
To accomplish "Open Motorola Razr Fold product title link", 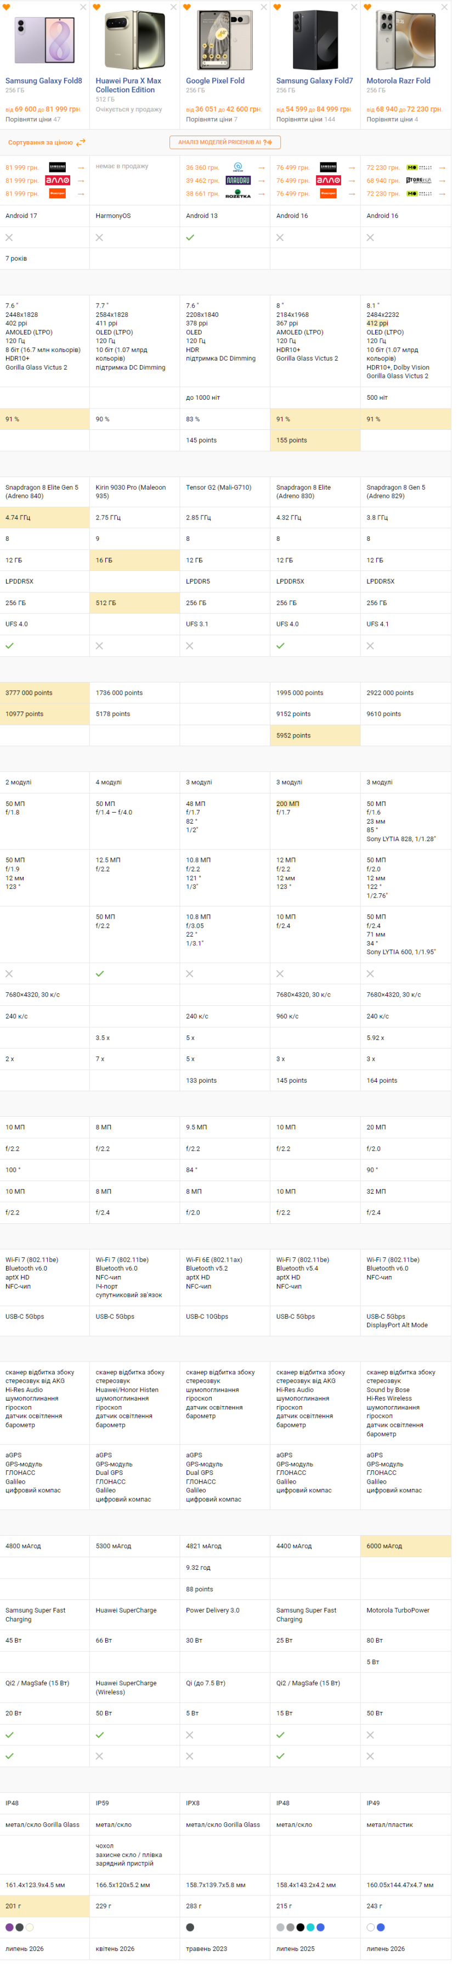I will pyautogui.click(x=398, y=81).
